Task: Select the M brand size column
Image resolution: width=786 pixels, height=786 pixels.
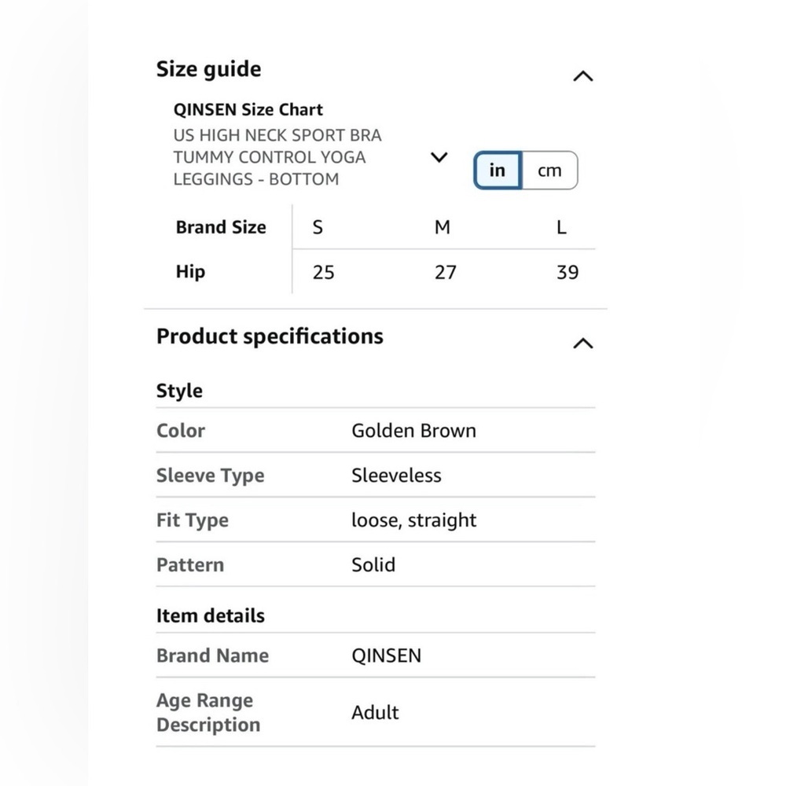Action: 442,228
